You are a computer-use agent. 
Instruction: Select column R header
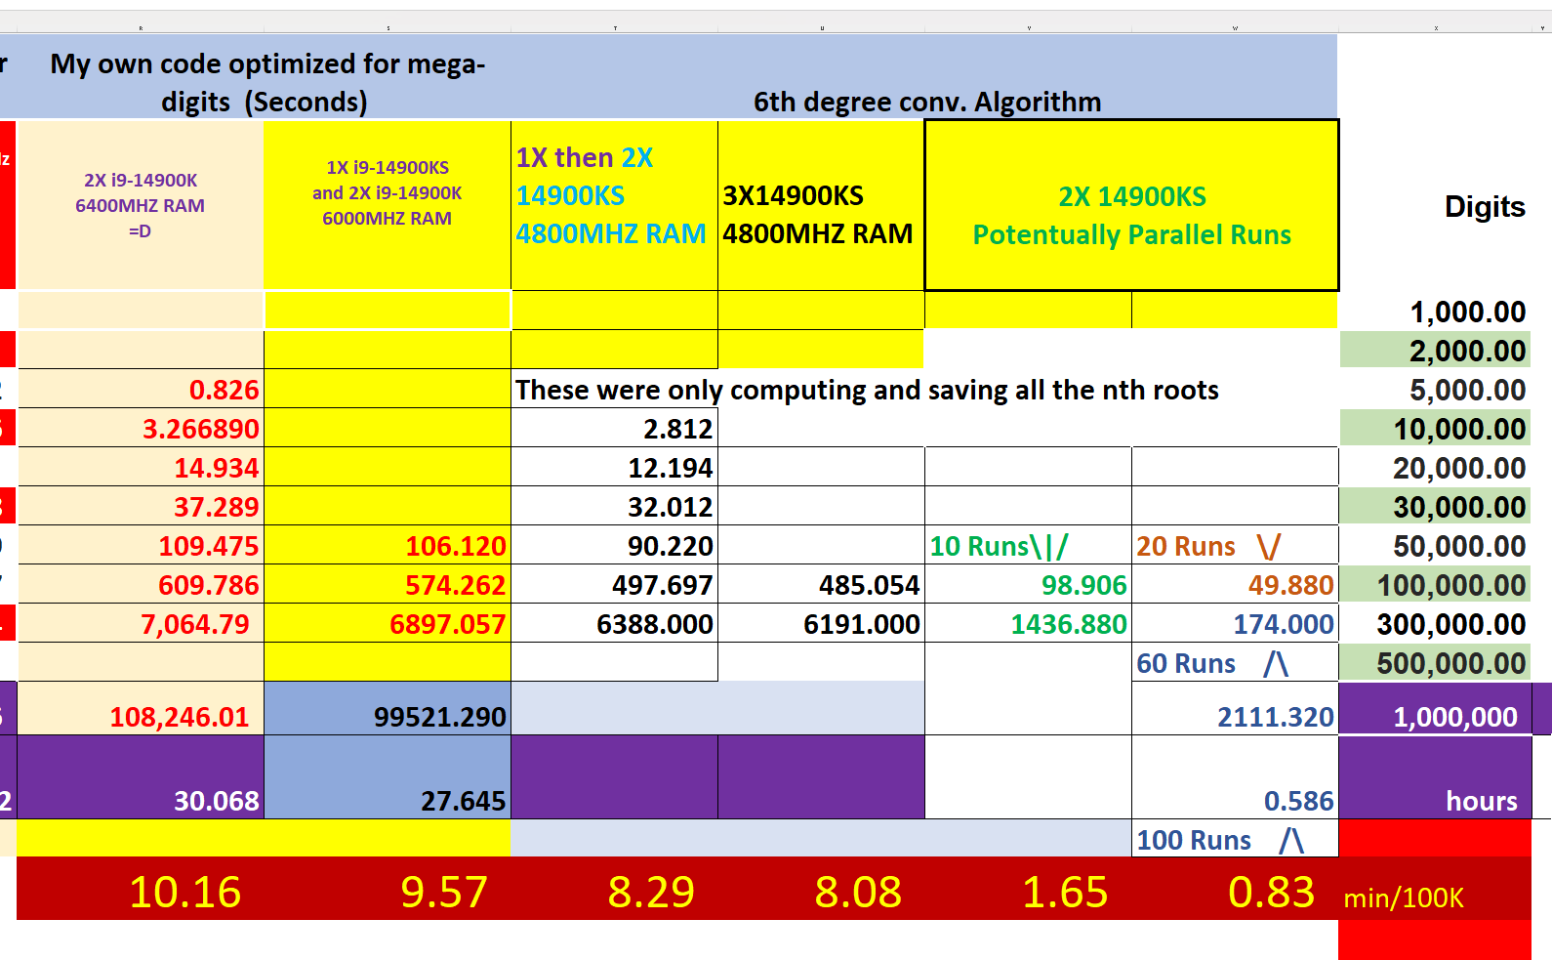point(141,27)
